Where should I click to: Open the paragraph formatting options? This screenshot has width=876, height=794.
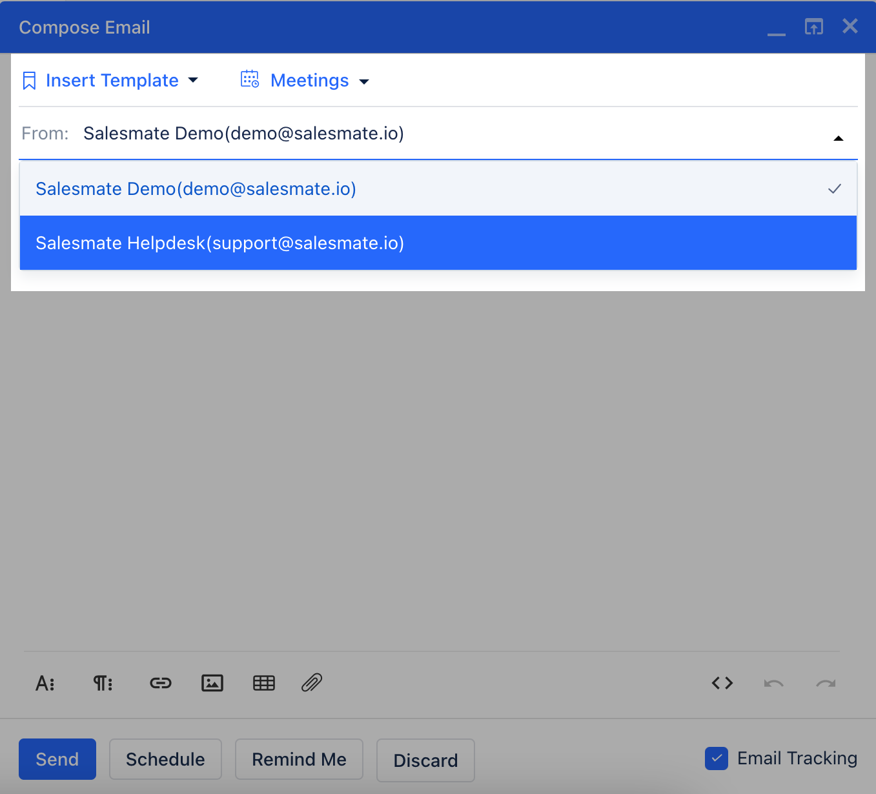(103, 683)
